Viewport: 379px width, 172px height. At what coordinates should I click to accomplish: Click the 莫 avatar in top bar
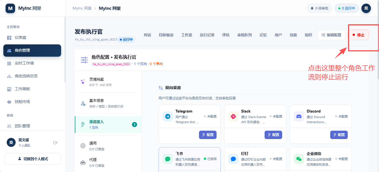366,8
